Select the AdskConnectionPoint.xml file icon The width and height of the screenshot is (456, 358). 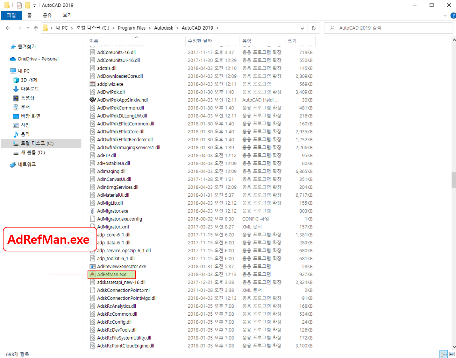(93, 290)
